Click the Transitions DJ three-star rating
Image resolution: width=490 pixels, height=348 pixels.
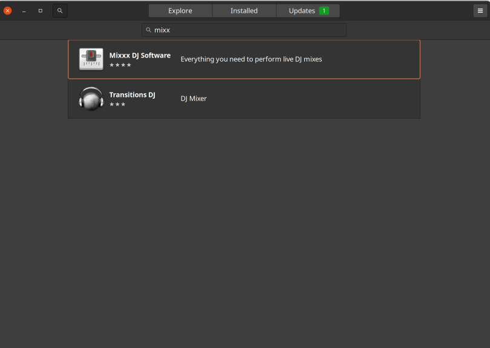[117, 105]
